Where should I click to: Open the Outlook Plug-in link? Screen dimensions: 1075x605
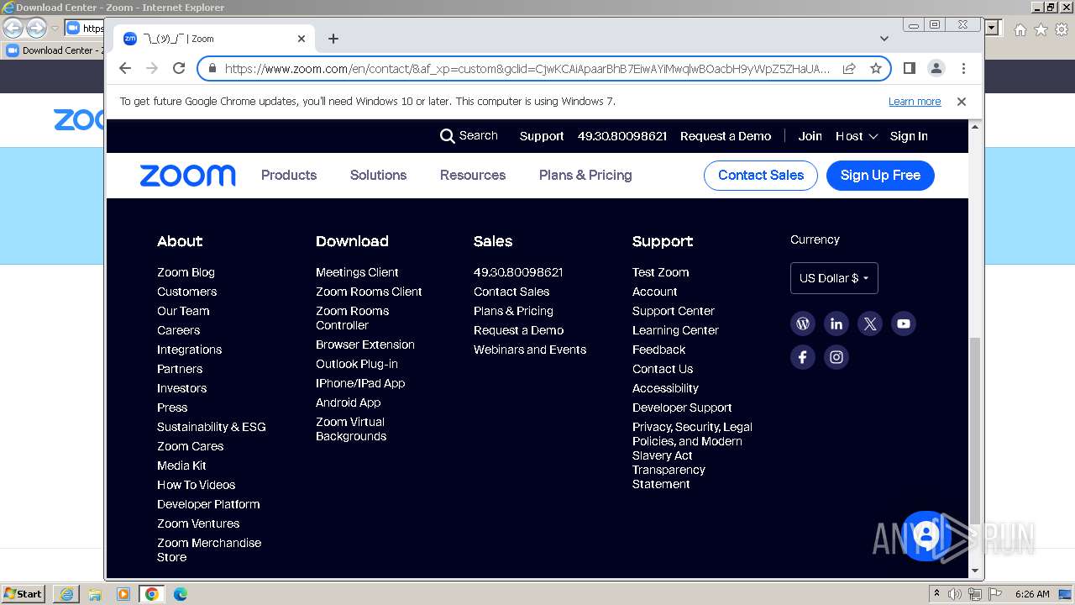356,364
